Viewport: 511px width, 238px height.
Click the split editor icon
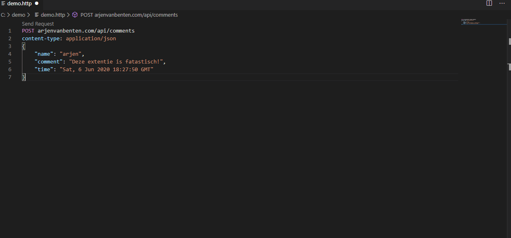point(489,3)
